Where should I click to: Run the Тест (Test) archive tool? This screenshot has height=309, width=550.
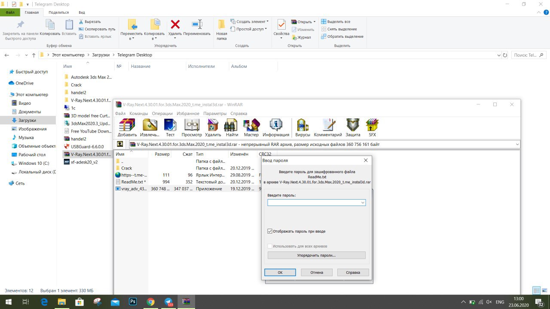tap(170, 128)
